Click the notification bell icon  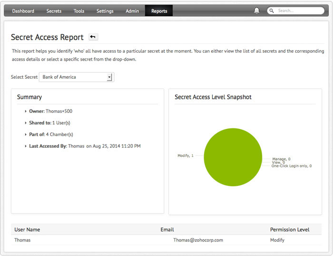point(257,10)
